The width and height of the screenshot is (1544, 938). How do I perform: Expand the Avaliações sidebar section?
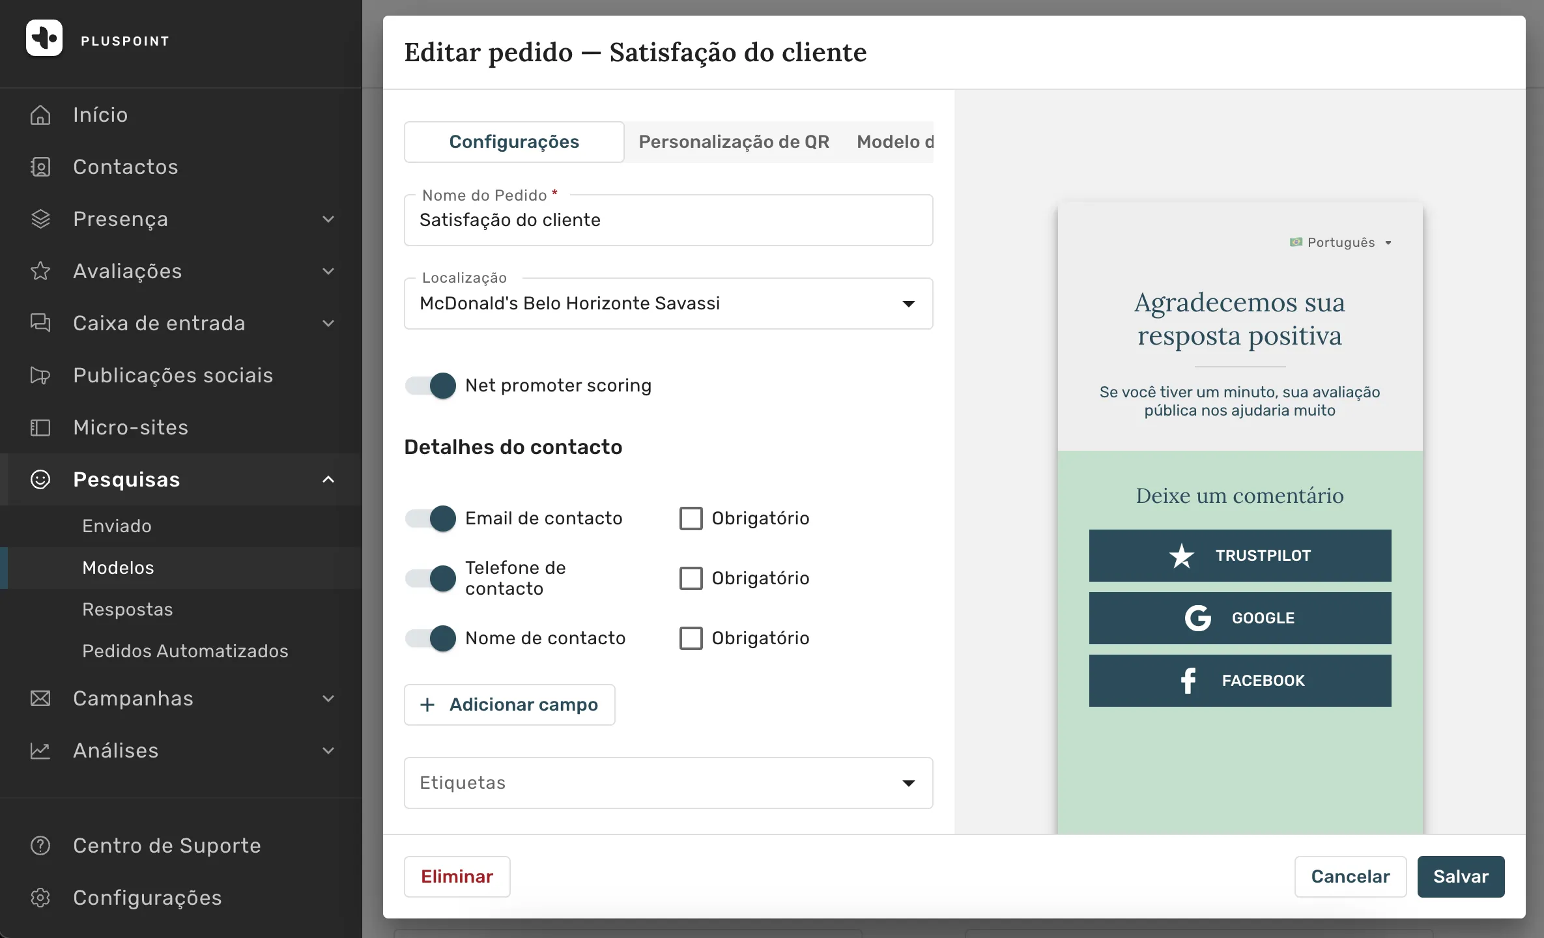pyautogui.click(x=181, y=271)
